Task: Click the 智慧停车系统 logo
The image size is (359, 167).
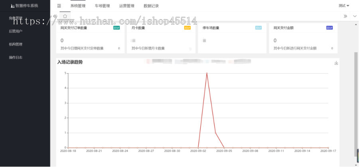Action: (25, 6)
